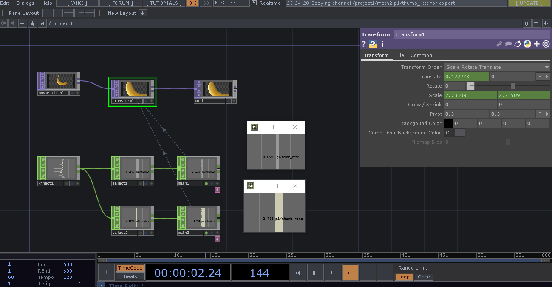Screen dimensions: 552x287
Task: Click the bookmark star icon in path bar
Action: pyautogui.click(x=32, y=23)
